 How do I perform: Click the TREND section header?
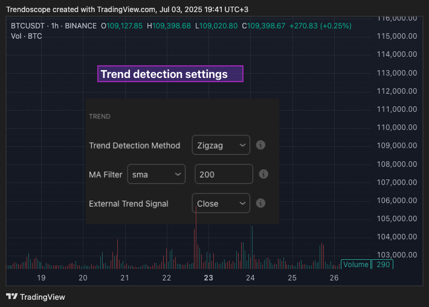(x=100, y=117)
